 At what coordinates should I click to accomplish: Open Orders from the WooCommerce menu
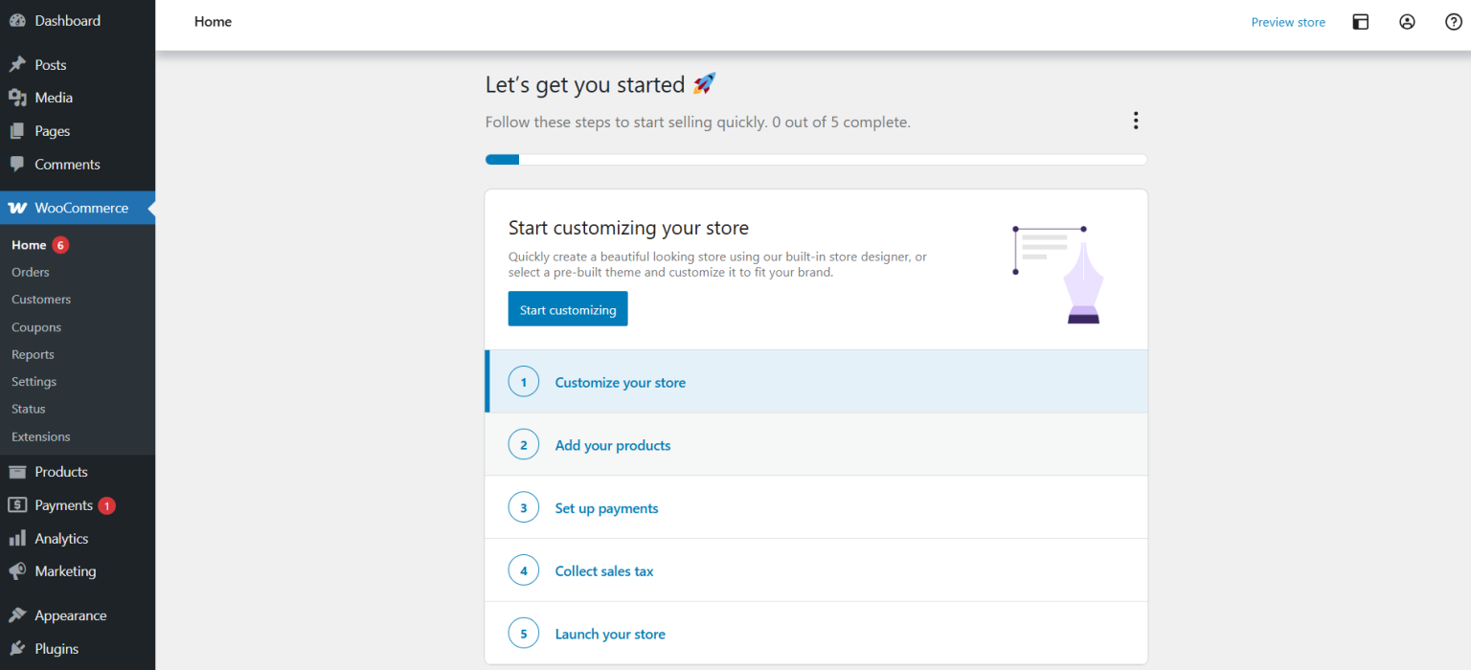(x=30, y=272)
